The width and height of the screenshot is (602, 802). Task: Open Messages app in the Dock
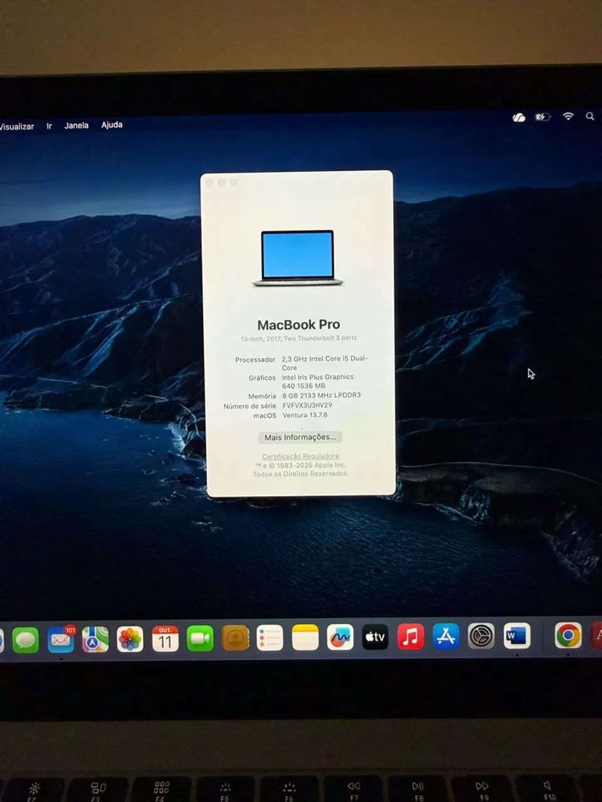click(26, 640)
